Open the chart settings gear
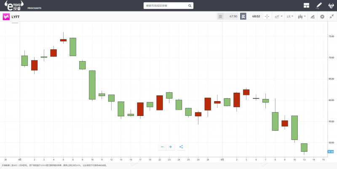 (x=322, y=16)
